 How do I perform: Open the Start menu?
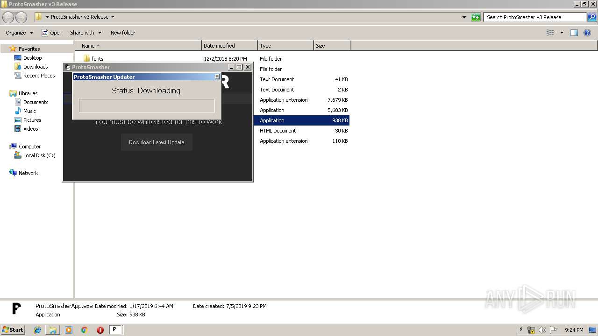13,330
